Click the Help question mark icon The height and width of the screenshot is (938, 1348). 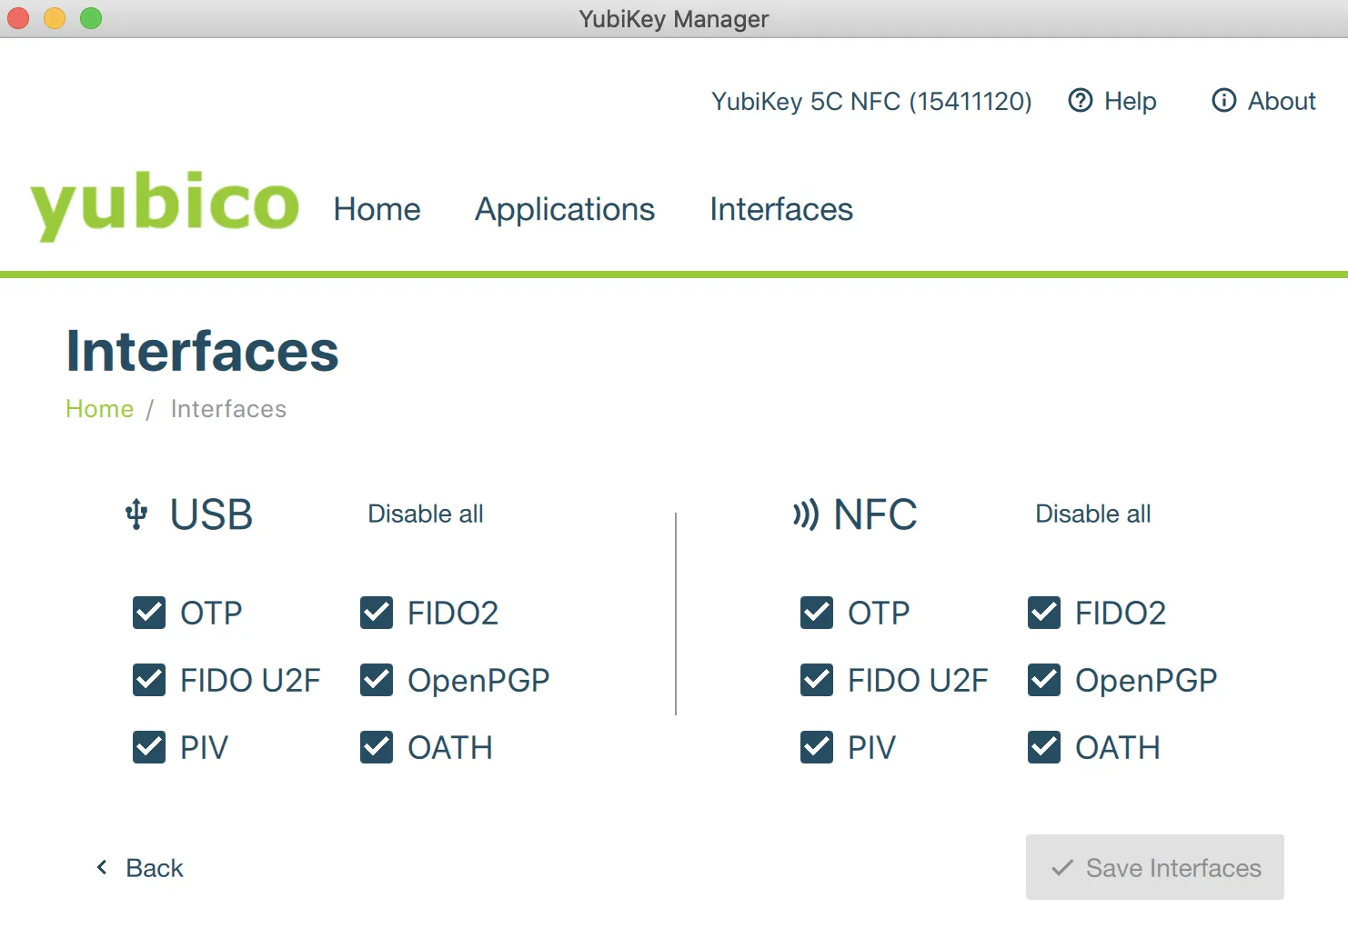1080,101
